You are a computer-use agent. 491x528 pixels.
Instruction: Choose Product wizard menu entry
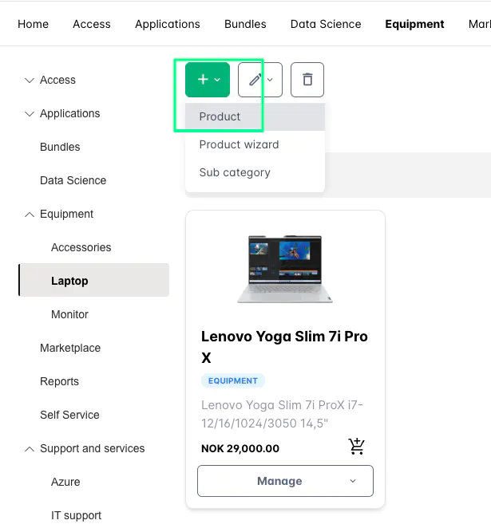coord(255,144)
